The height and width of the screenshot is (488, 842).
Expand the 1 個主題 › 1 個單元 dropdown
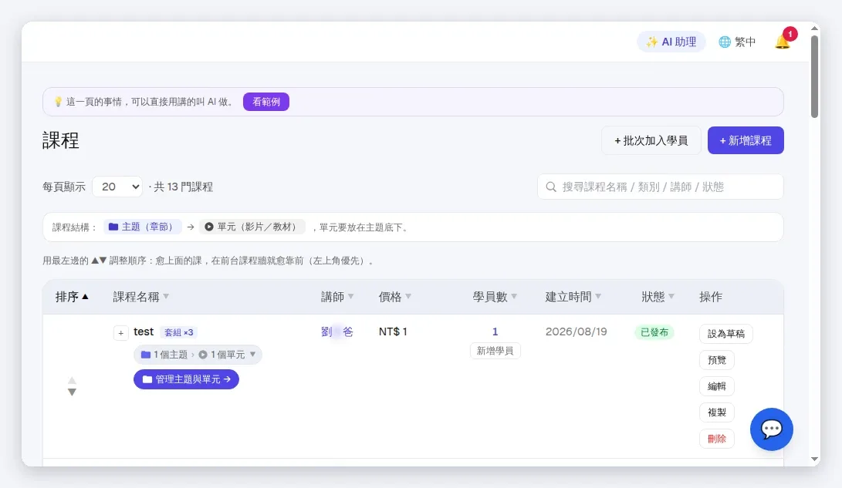pos(198,355)
